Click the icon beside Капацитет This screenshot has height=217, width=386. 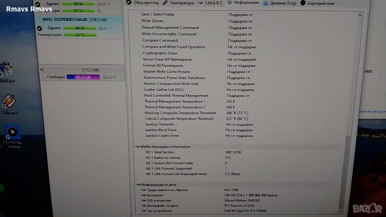pos(144,195)
